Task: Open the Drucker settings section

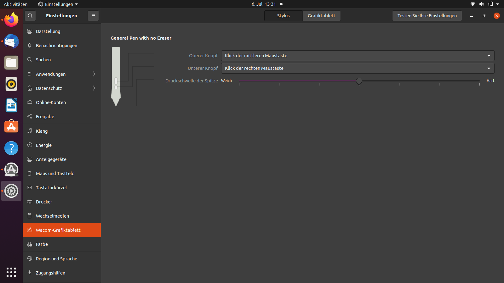Action: 44,202
